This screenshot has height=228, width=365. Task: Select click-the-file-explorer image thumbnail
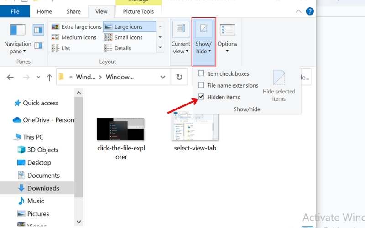pyautogui.click(x=120, y=129)
